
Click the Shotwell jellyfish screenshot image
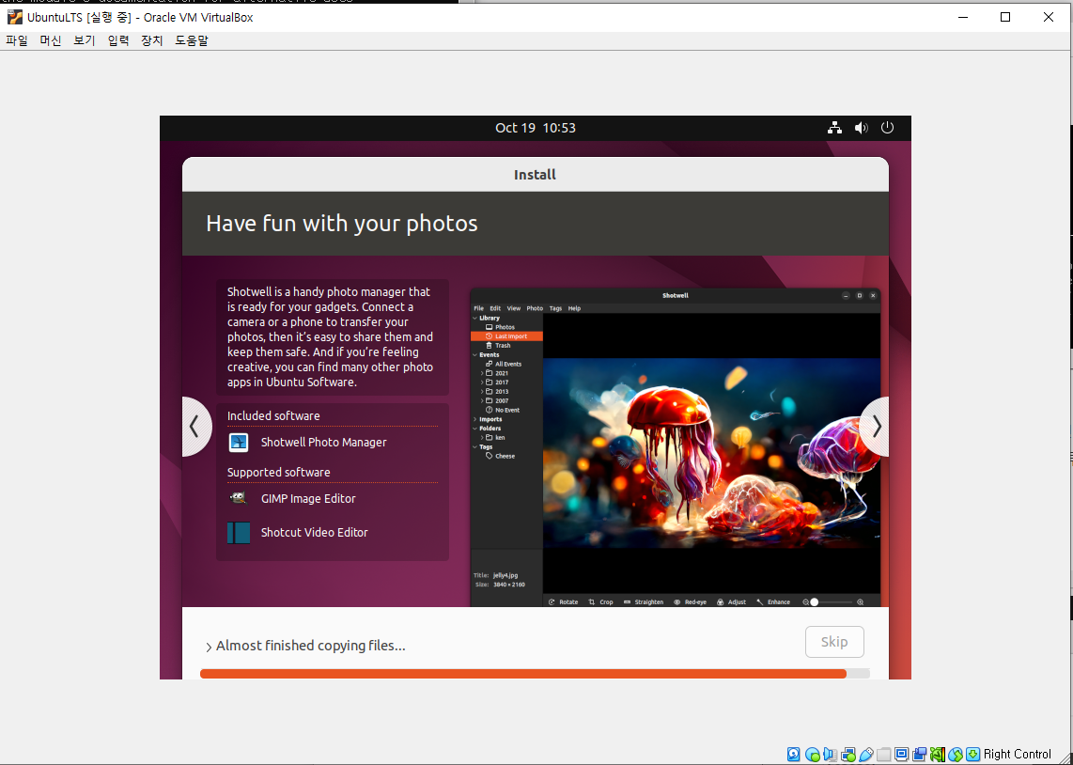click(711, 452)
